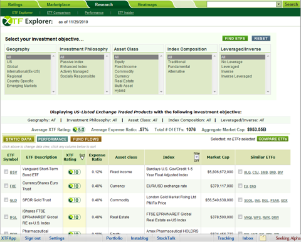The image size is (301, 242).
Task: Click the GLD rating 10 badge
Action: [x=75, y=200]
